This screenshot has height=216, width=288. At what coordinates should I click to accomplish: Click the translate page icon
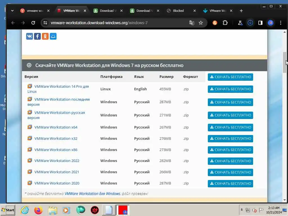pos(192,23)
